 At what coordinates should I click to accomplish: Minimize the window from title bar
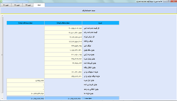(165, 1)
